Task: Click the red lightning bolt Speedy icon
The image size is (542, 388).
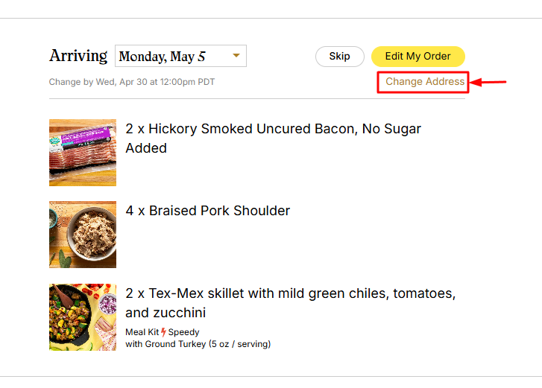Action: (x=163, y=332)
